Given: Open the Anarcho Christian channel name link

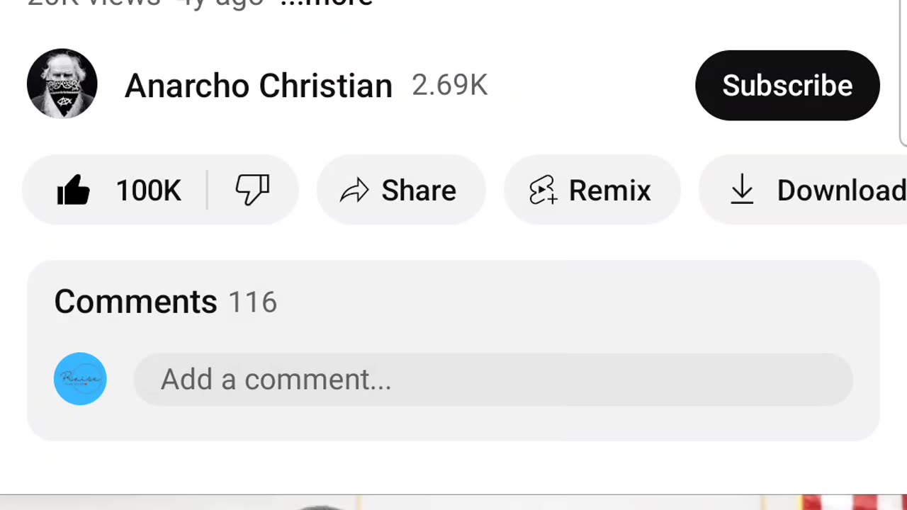Looking at the screenshot, I should point(258,86).
